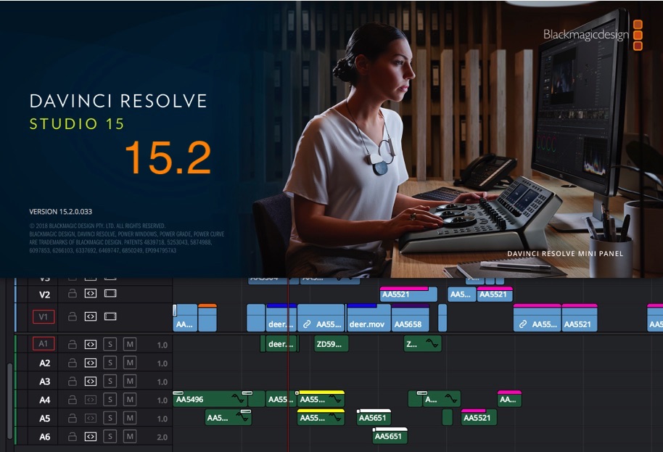Solo the A6 audio track

(110, 436)
